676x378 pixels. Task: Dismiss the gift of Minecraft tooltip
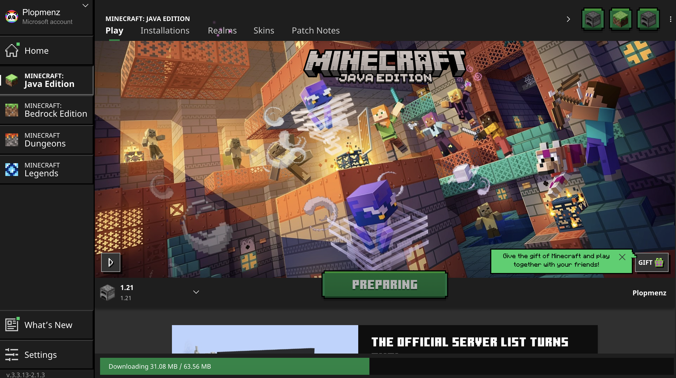point(622,257)
